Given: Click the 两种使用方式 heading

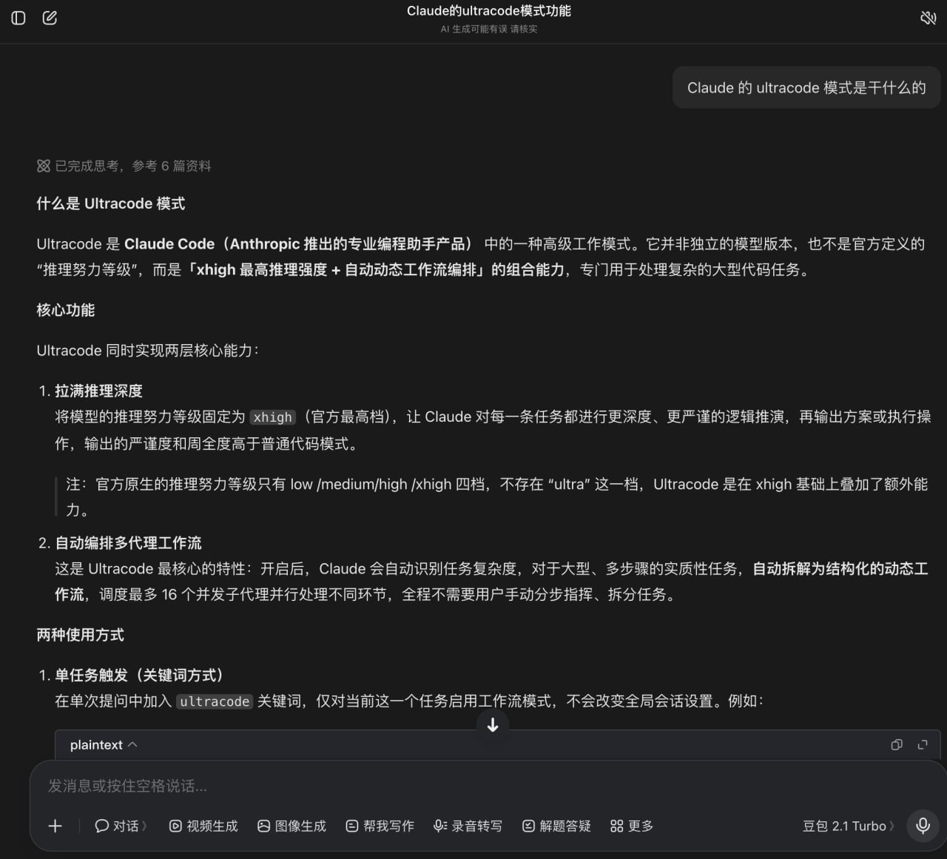Looking at the screenshot, I should (80, 635).
